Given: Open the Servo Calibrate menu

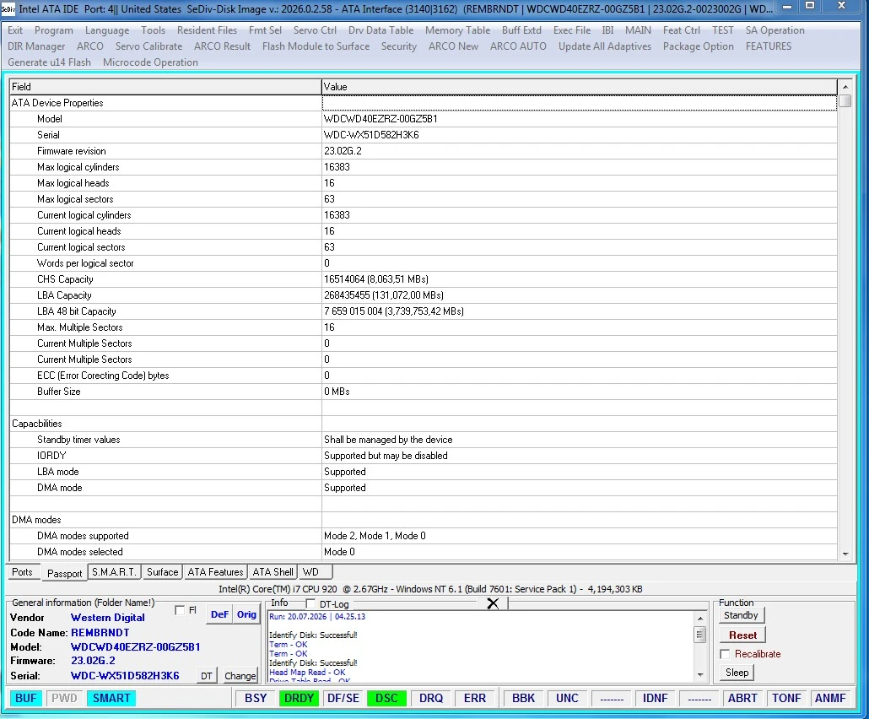Looking at the screenshot, I should 149,46.
